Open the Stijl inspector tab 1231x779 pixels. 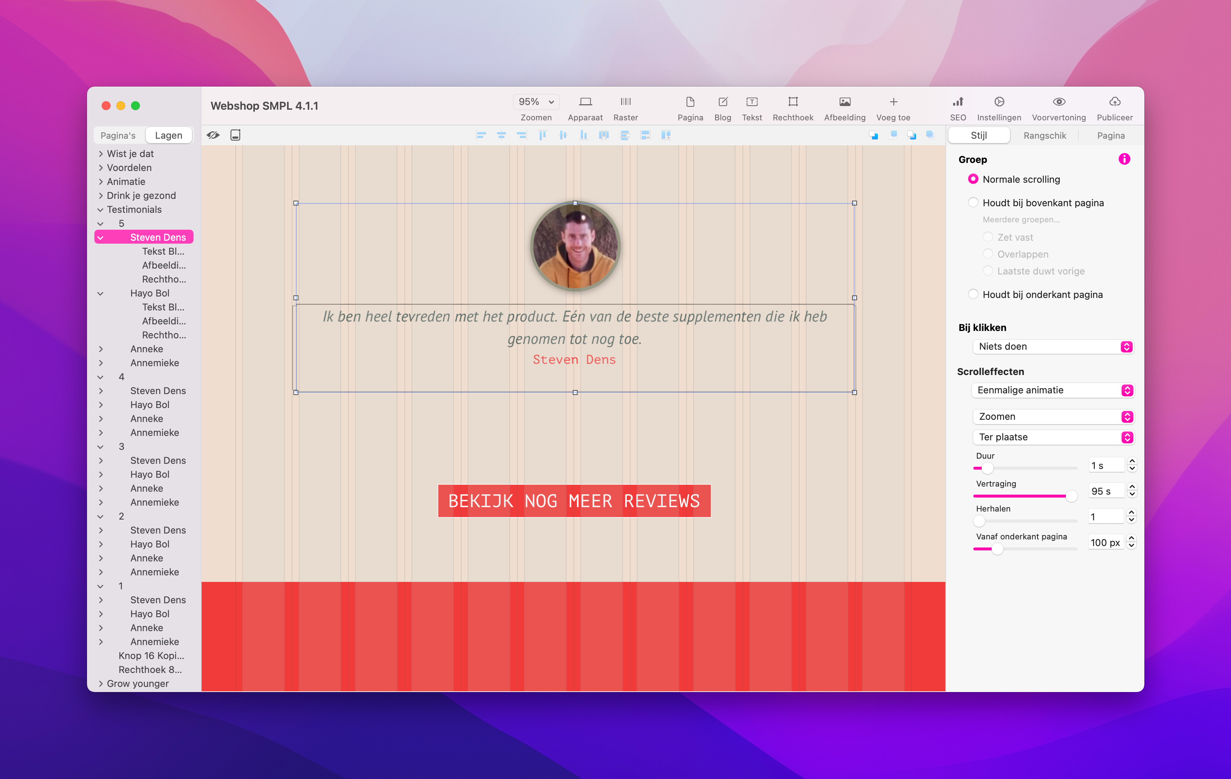pos(978,135)
